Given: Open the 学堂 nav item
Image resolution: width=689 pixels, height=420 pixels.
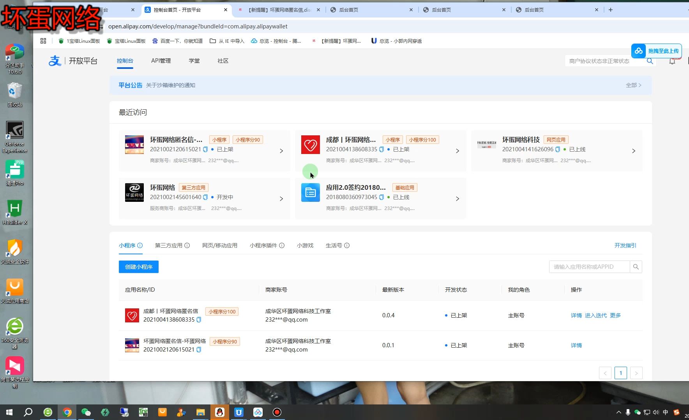Looking at the screenshot, I should 194,61.
